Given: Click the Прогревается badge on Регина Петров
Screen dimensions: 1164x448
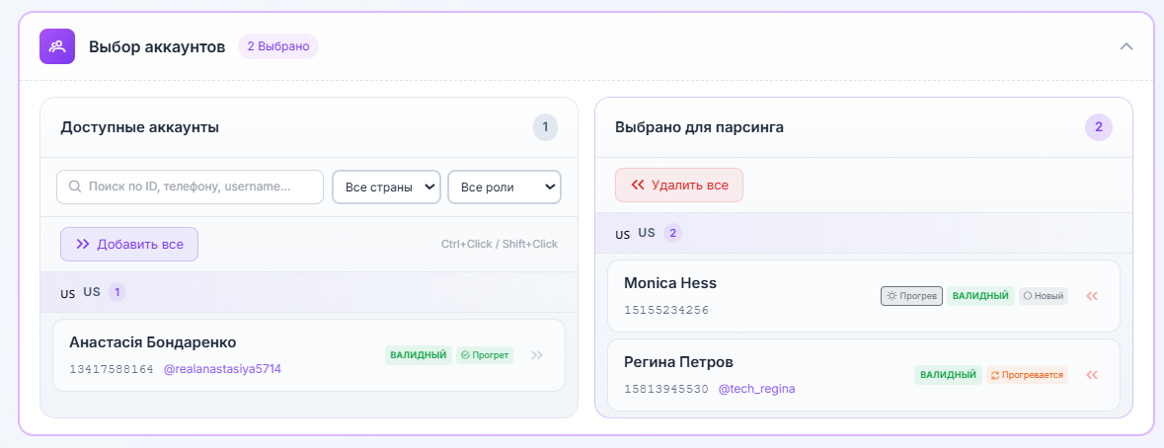Looking at the screenshot, I should tap(1026, 375).
